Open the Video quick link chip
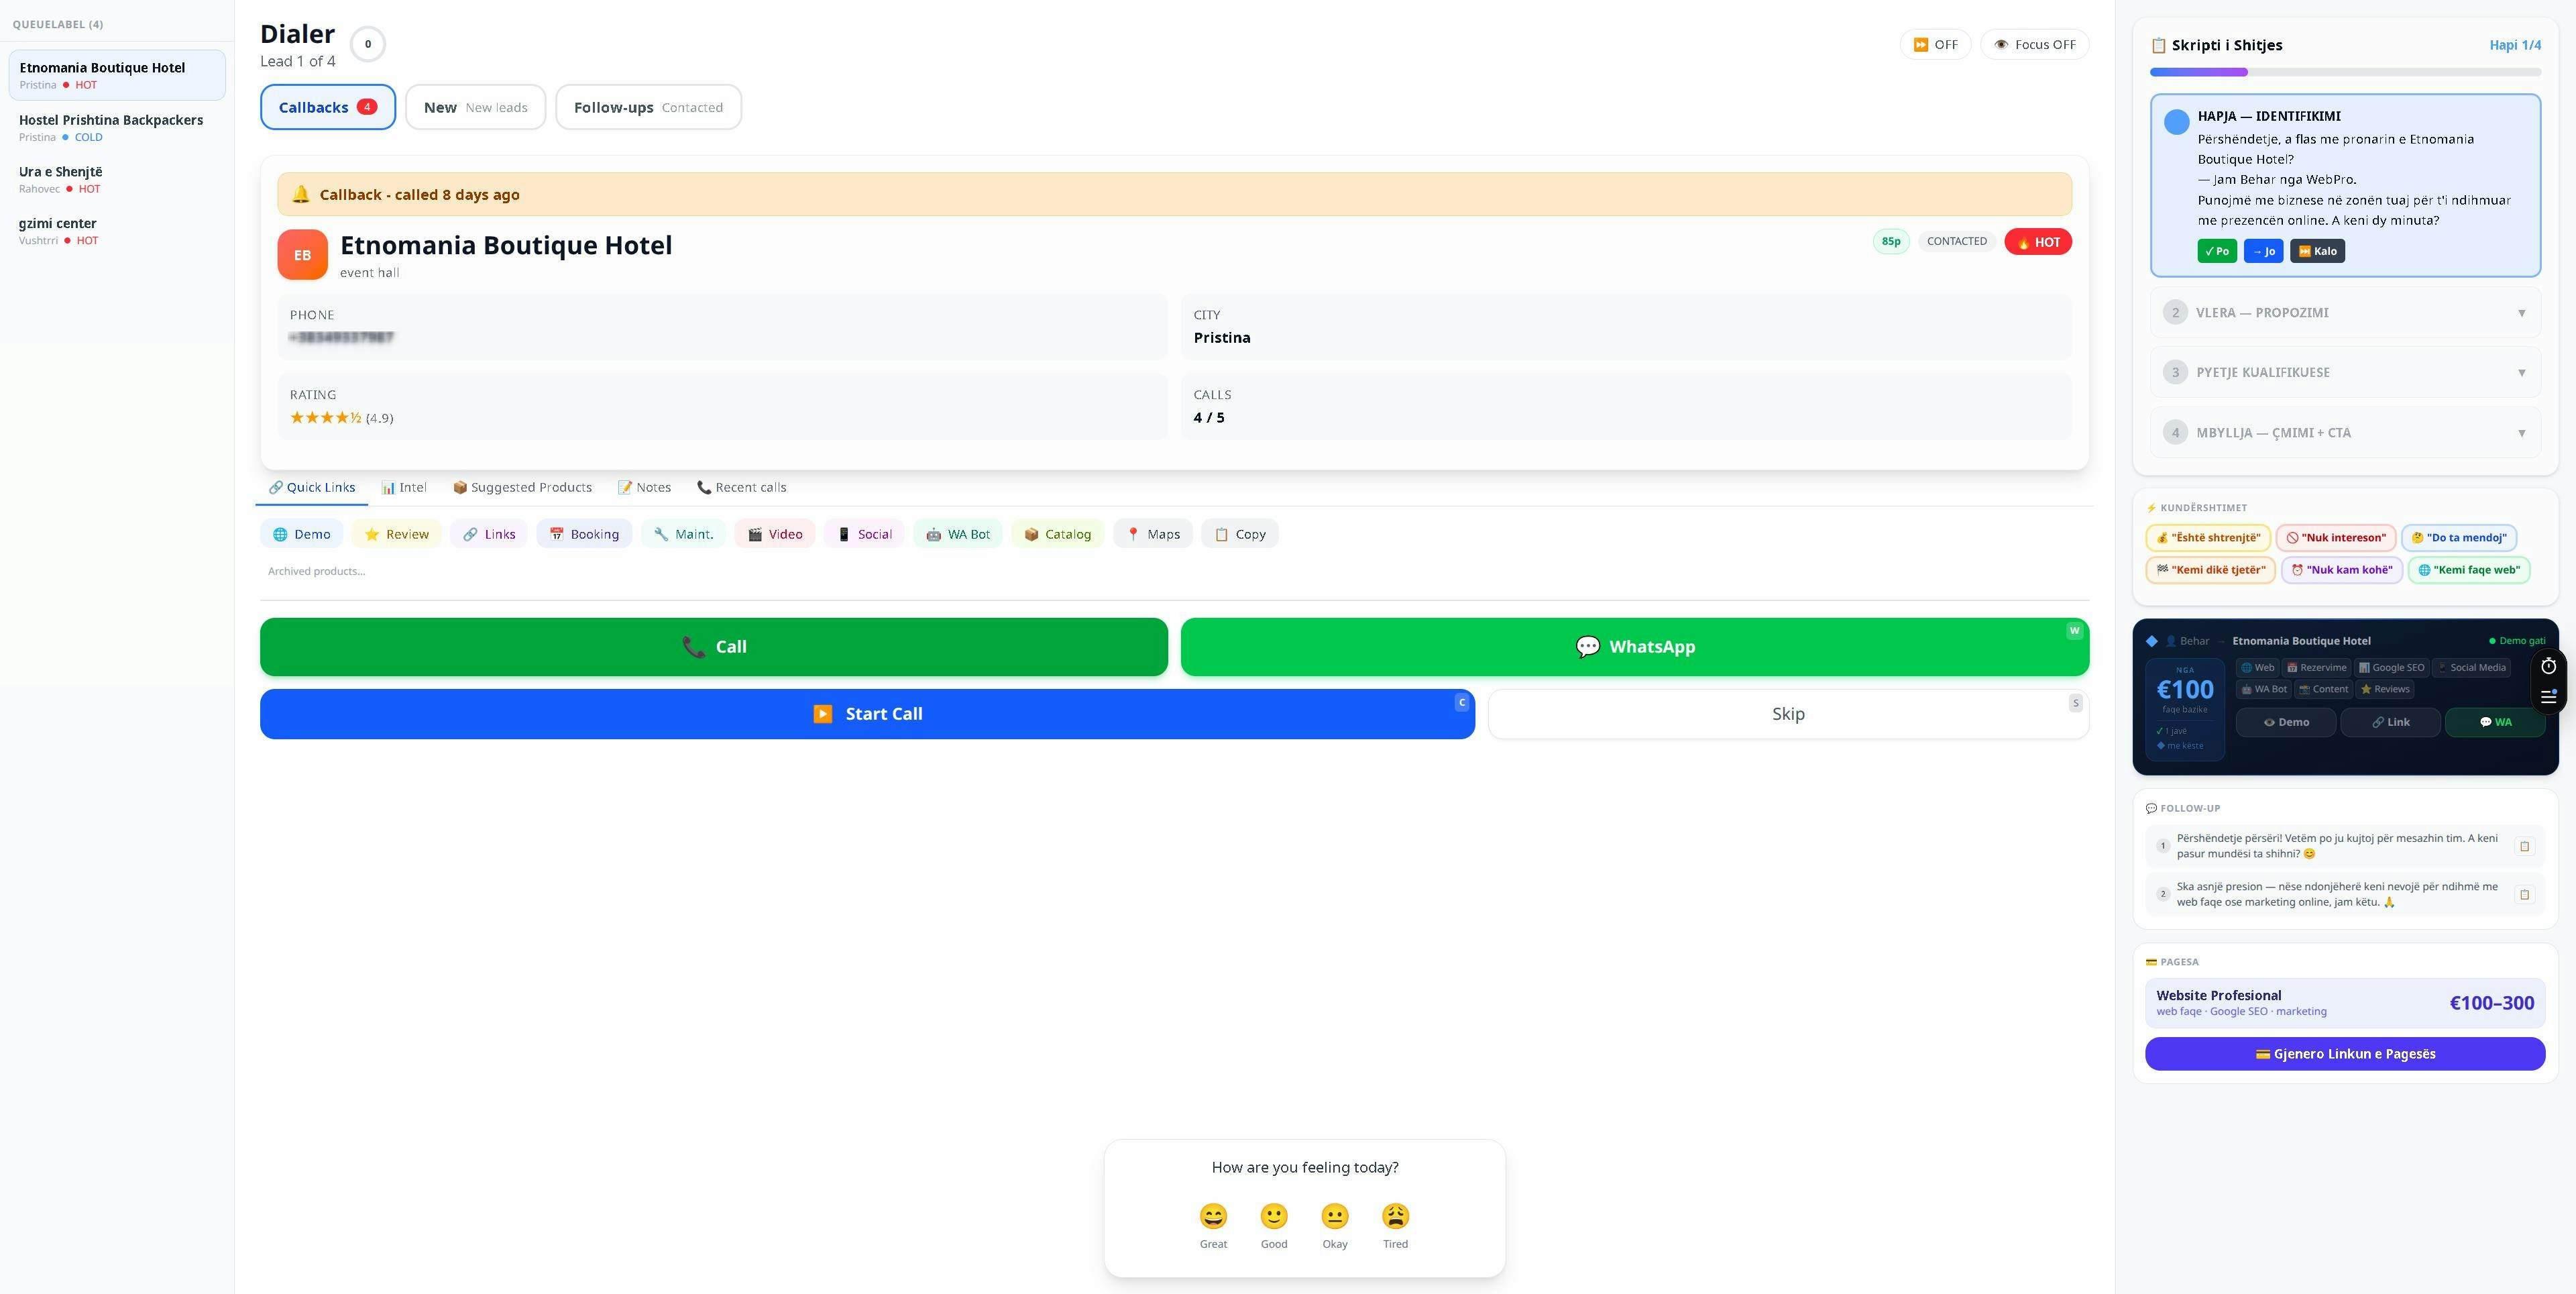The image size is (2576, 1294). pyautogui.click(x=775, y=534)
